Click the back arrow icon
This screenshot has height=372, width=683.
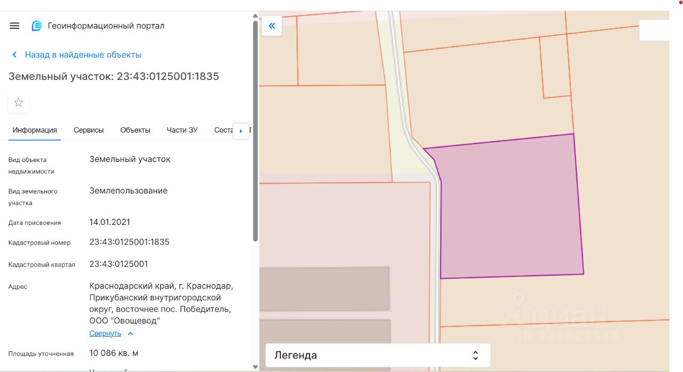point(14,55)
